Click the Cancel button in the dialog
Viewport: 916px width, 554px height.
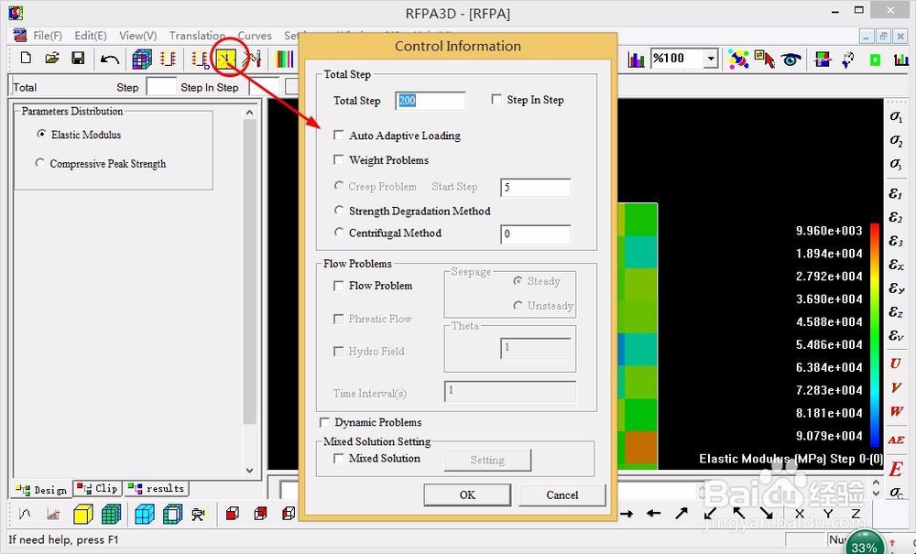tap(562, 494)
